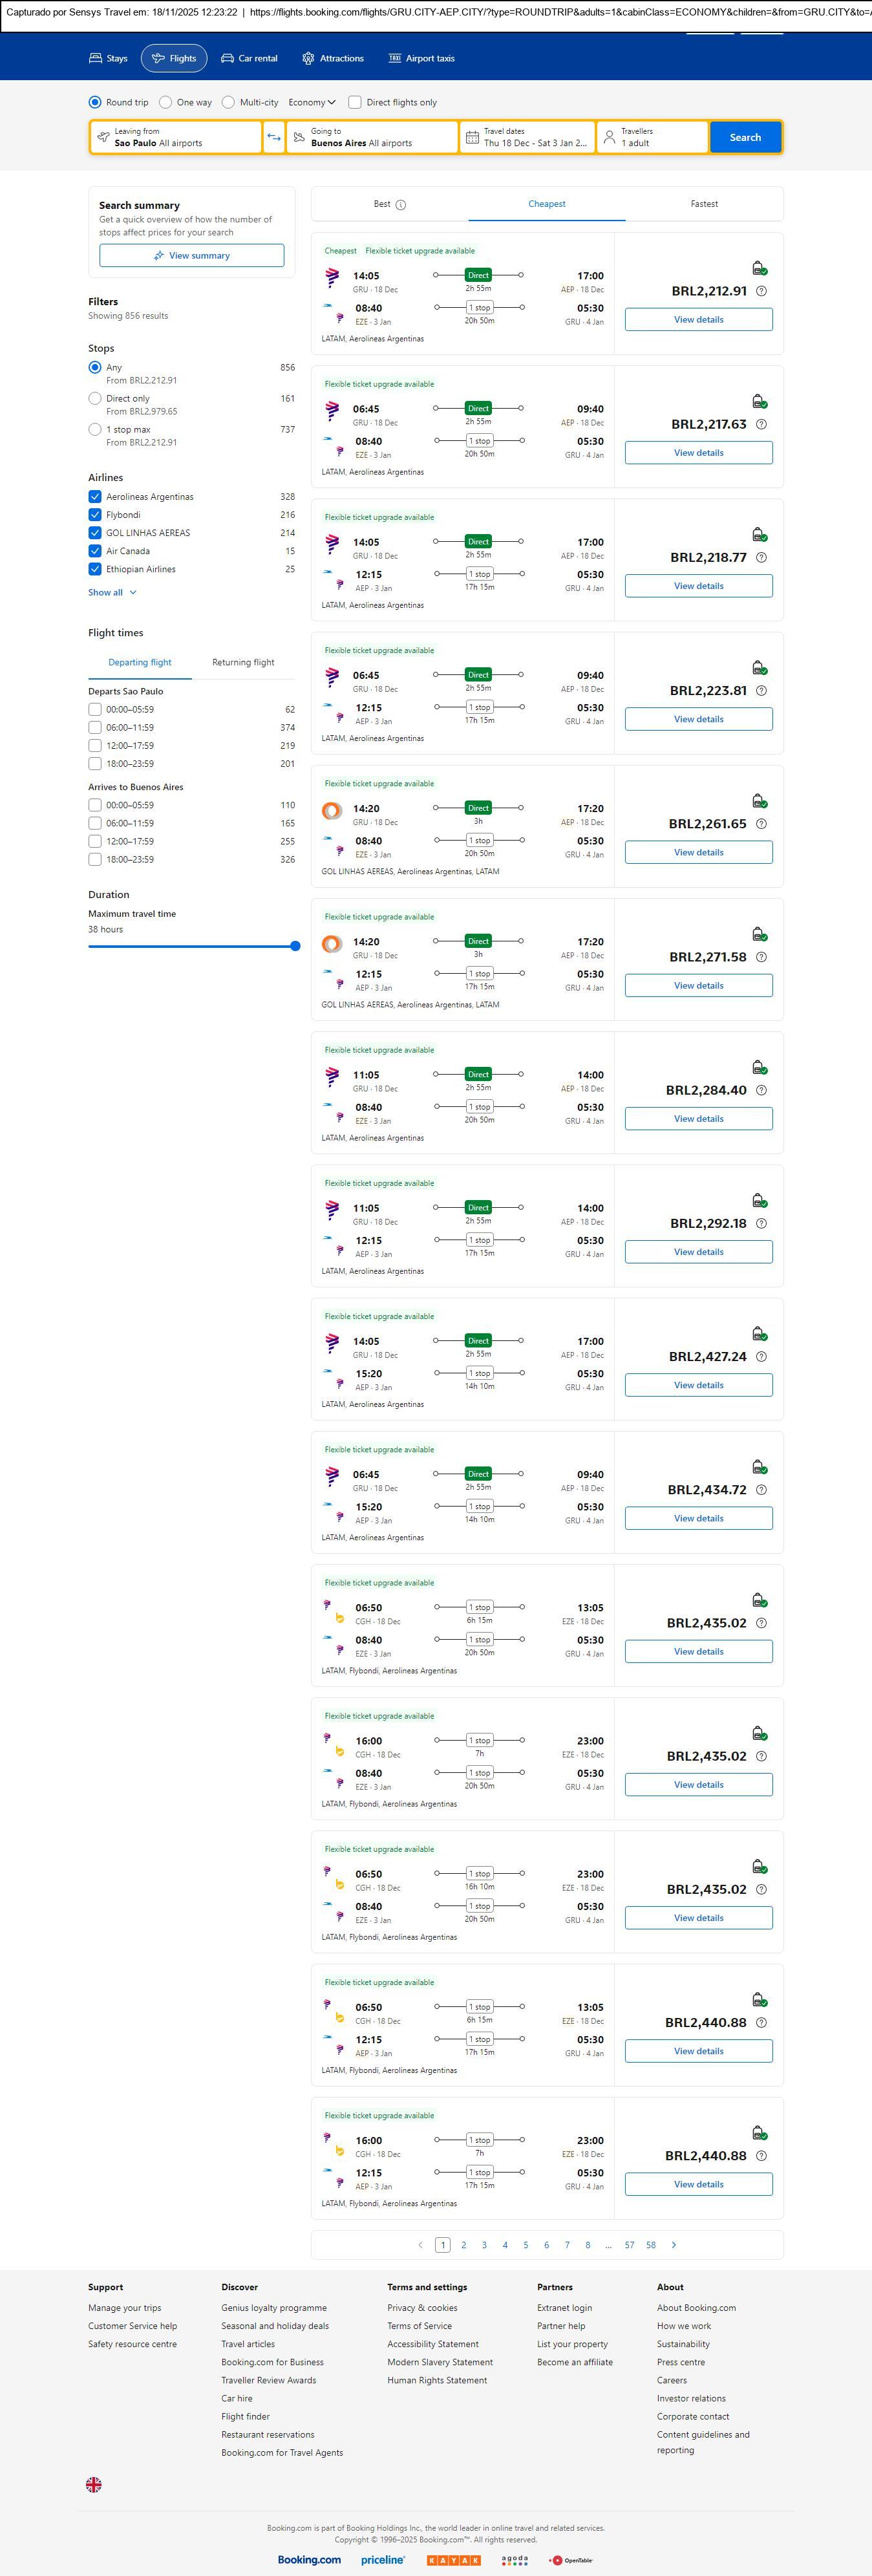The height and width of the screenshot is (2576, 872).
Task: Adjust the Maximum travel time slider handle
Action: (x=295, y=946)
